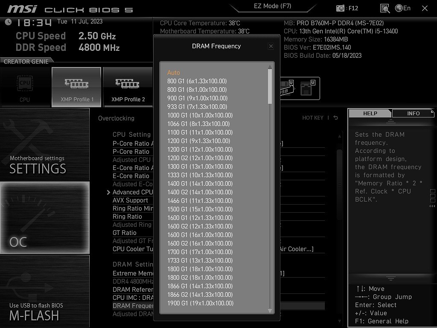
Task: Take a screenshot with the F12 camera icon
Action: click(340, 8)
